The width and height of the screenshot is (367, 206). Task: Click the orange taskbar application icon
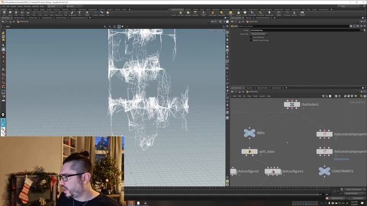pos(131,203)
